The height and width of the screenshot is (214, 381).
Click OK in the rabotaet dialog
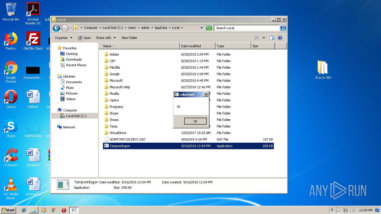[x=195, y=121]
